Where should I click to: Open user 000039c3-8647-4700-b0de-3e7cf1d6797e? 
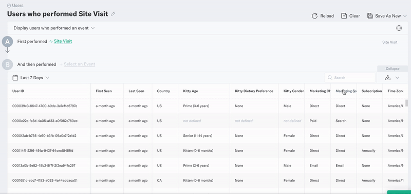coord(45,106)
